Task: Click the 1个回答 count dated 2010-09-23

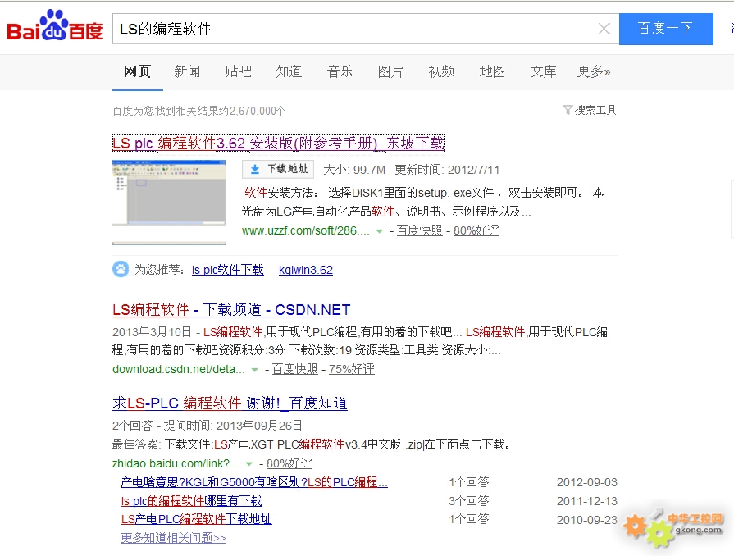Action: (x=469, y=519)
